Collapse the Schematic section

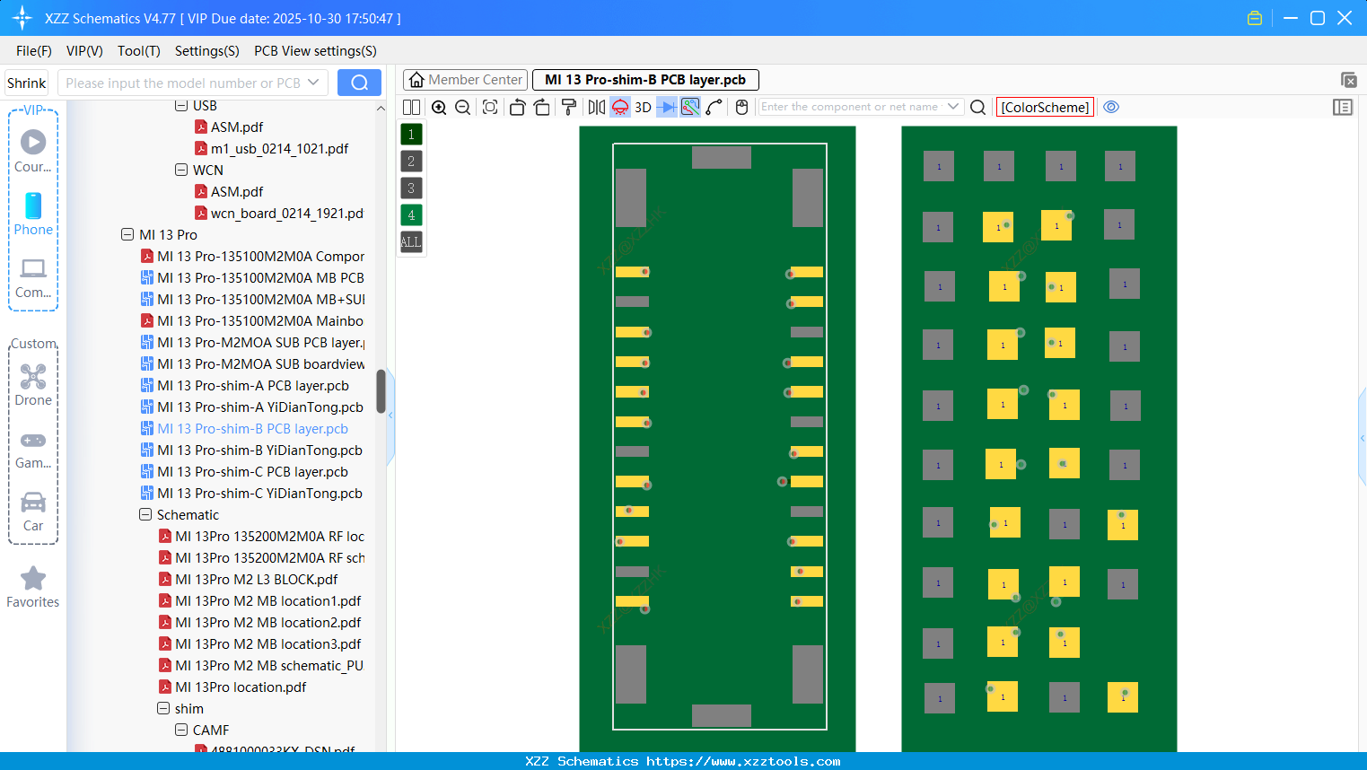click(x=145, y=514)
